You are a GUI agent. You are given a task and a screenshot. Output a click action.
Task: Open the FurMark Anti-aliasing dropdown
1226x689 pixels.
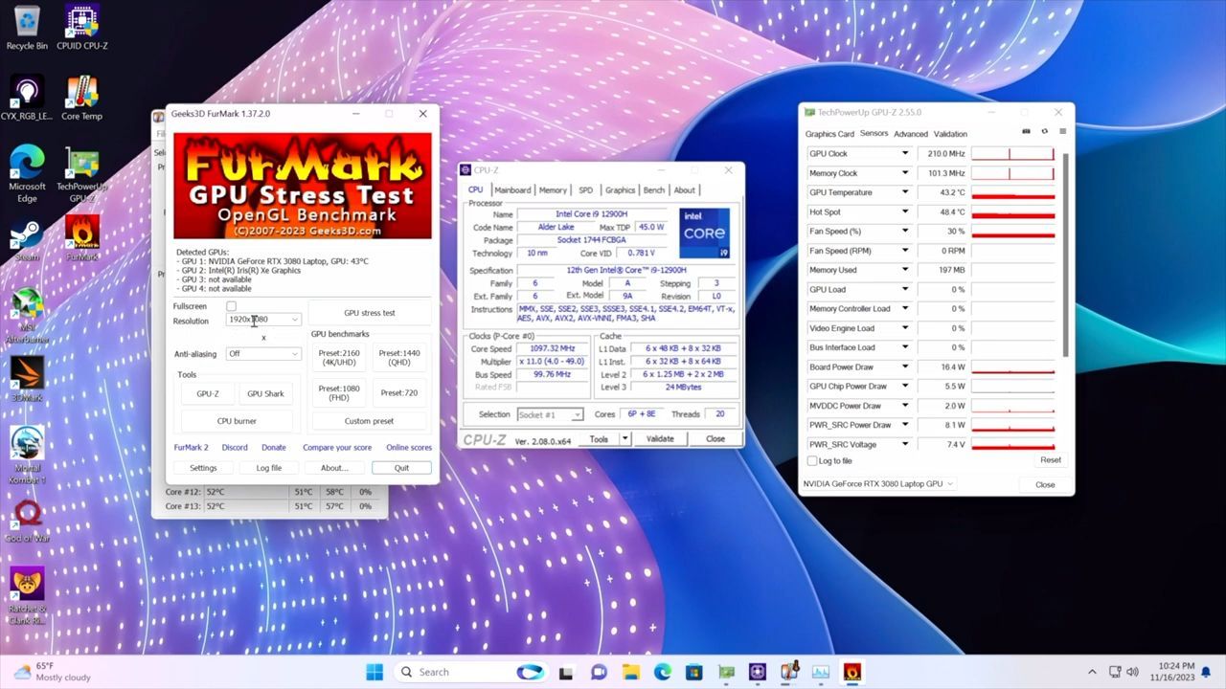coord(263,354)
